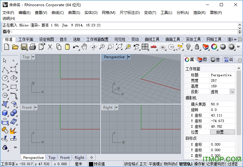Click the color wheel properties icon
Screen dimensions: 243x167
click(214, 47)
